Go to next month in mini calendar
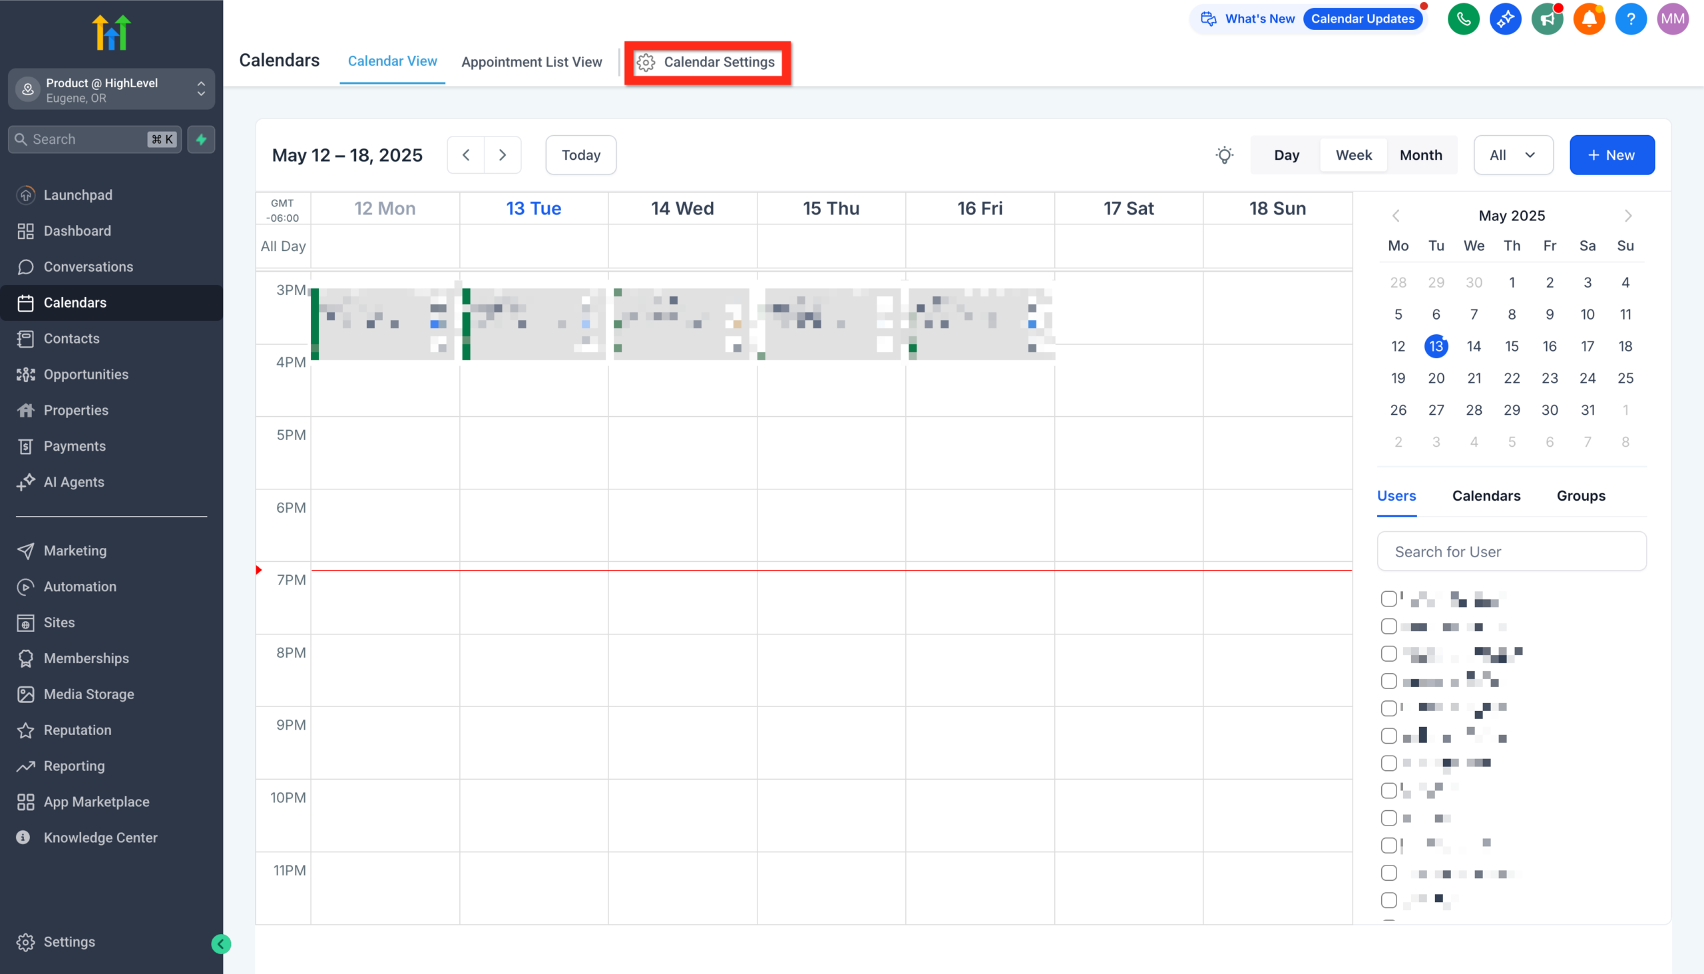The height and width of the screenshot is (974, 1704). click(1627, 216)
